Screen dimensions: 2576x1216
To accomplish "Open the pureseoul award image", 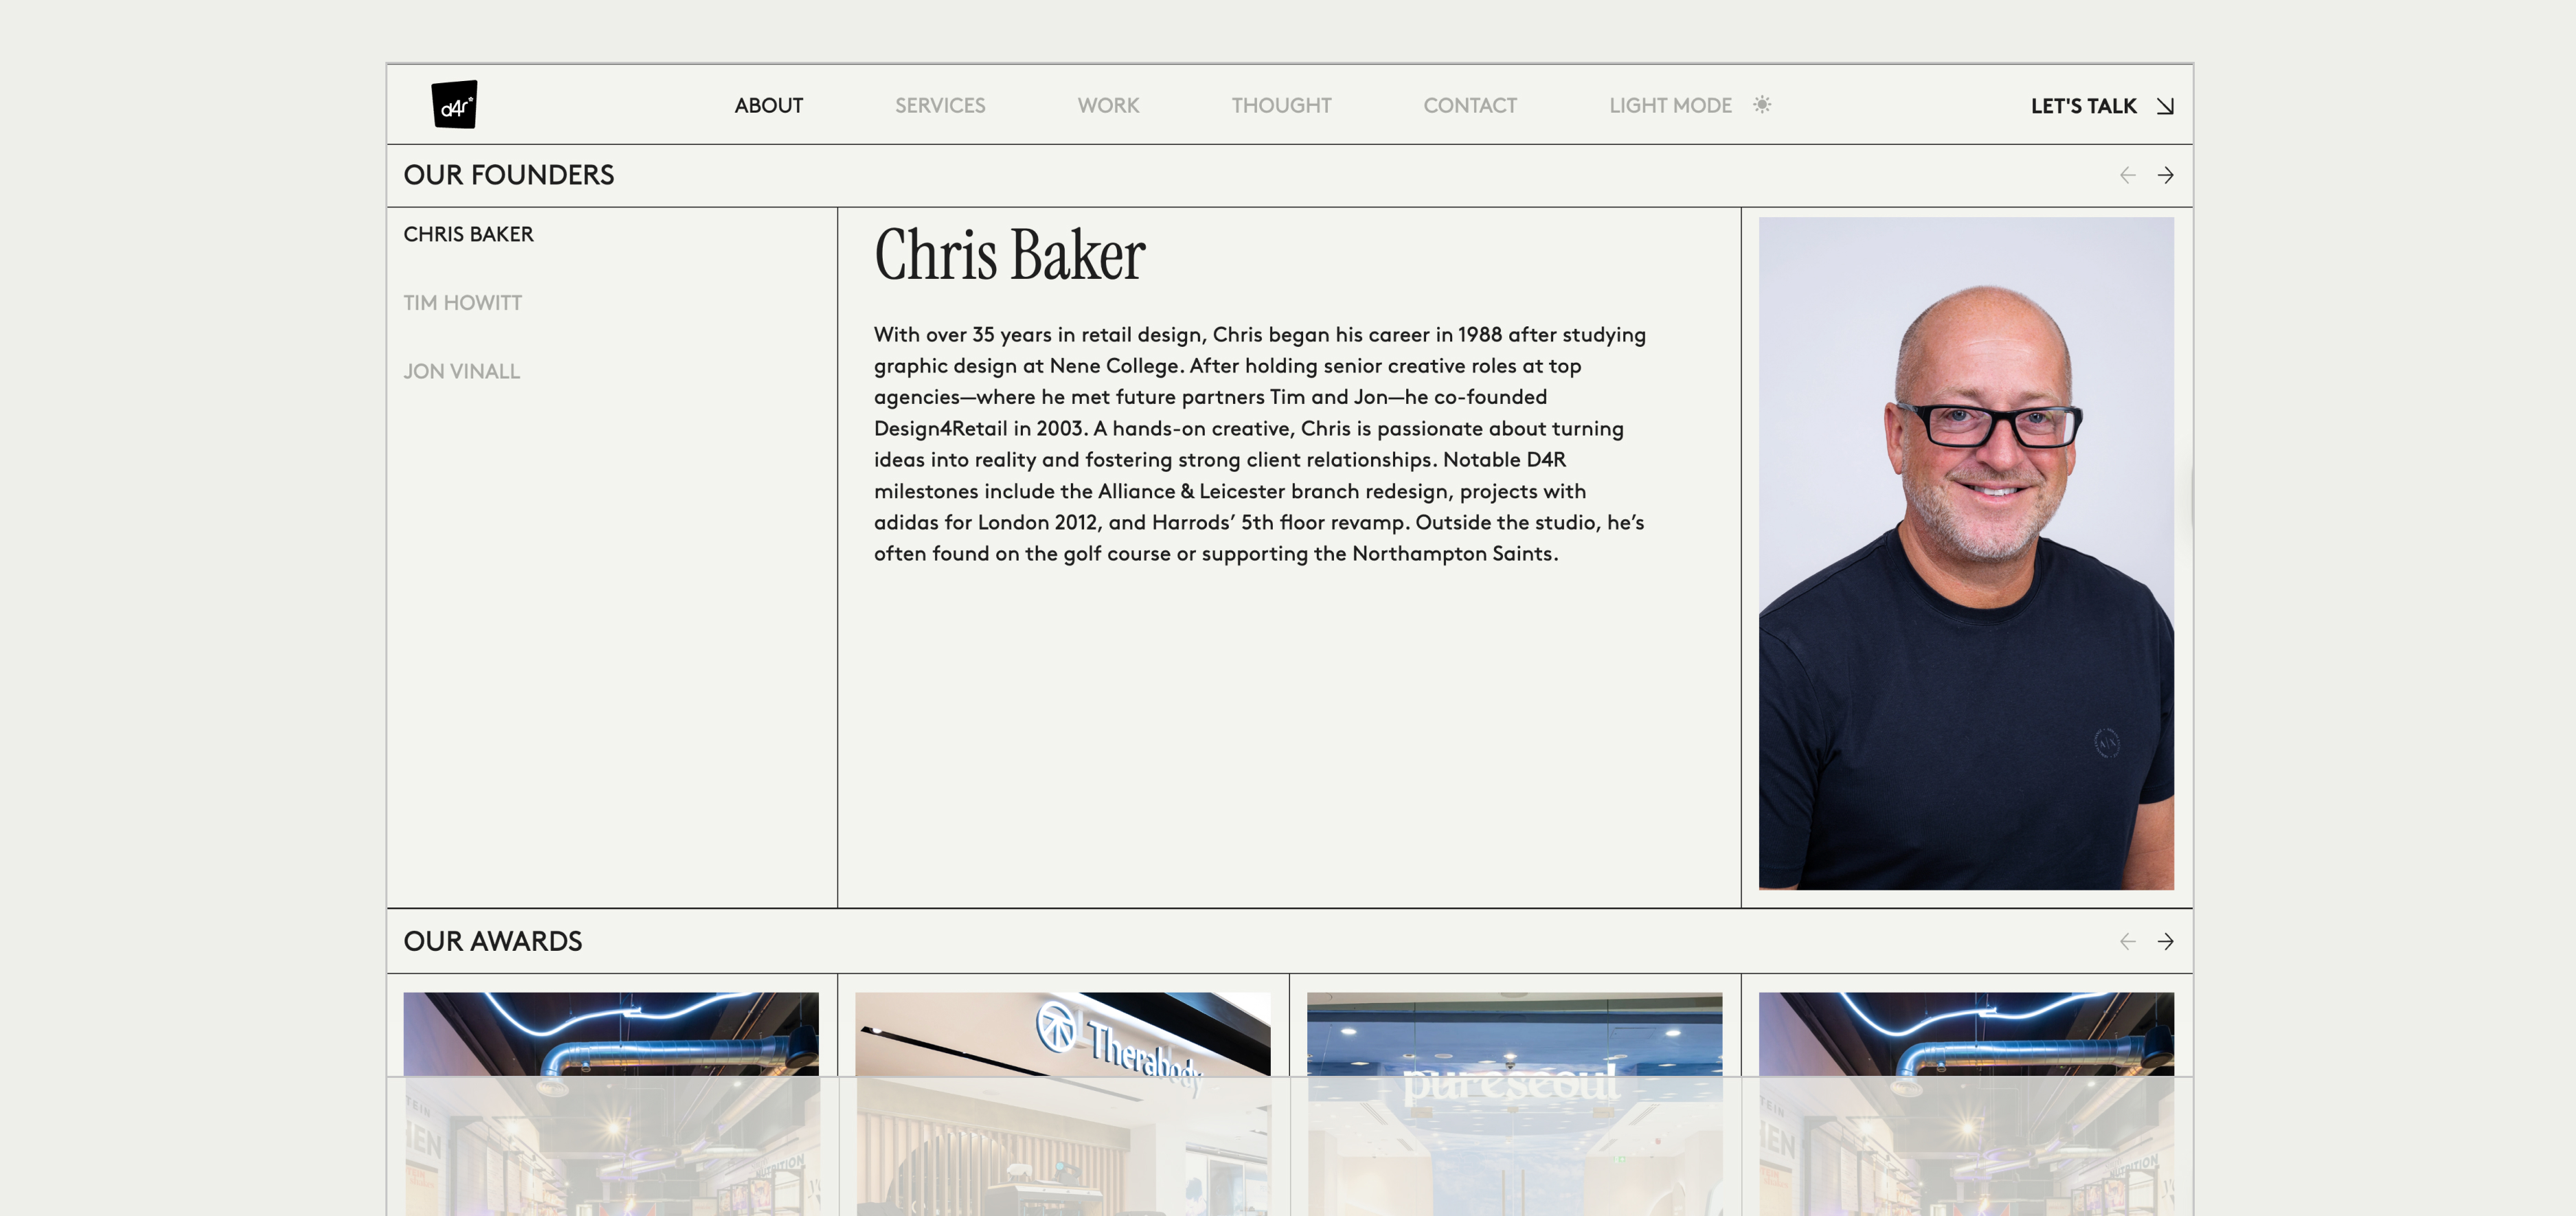I will 1513,1100.
